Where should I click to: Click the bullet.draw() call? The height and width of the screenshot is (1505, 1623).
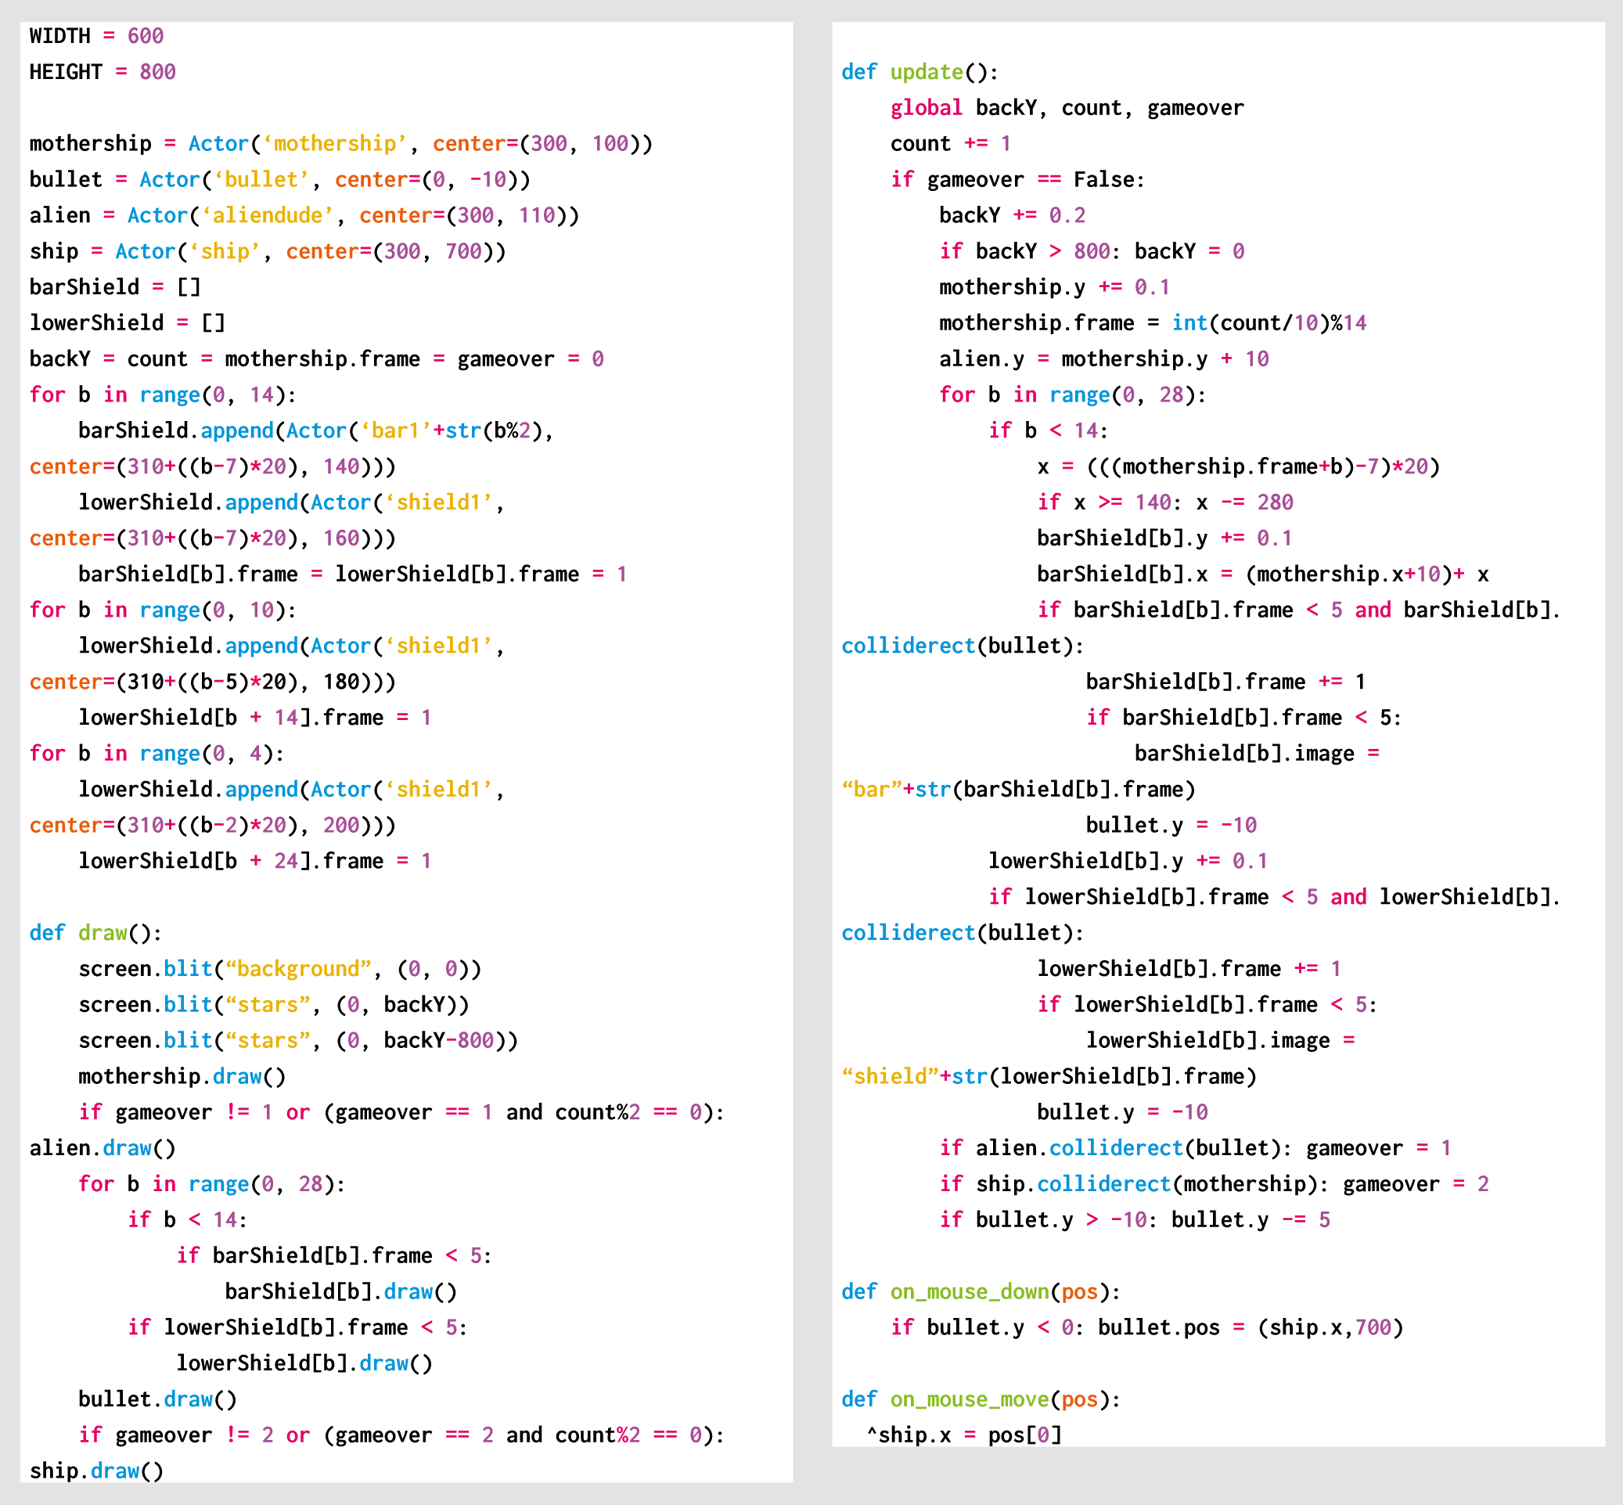coord(157,1399)
